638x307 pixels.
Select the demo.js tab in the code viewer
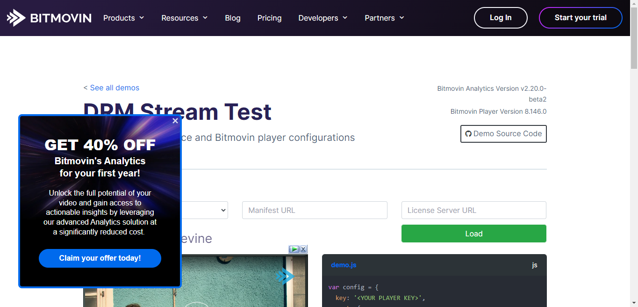pos(344,265)
